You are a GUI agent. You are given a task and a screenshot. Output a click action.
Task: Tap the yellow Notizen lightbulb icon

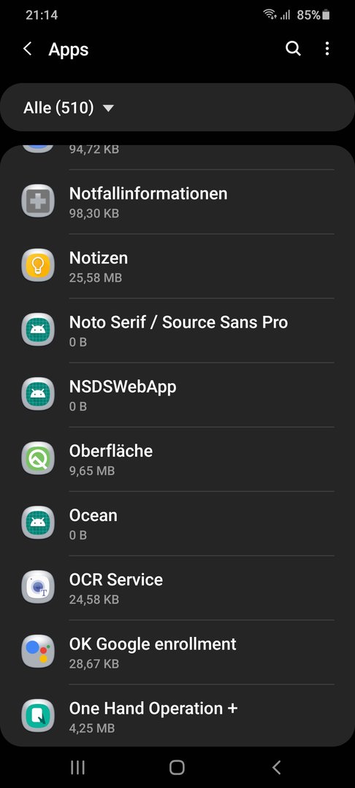(x=38, y=266)
